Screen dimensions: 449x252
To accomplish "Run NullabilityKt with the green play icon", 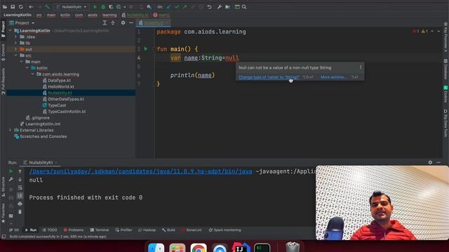I will (95, 7).
